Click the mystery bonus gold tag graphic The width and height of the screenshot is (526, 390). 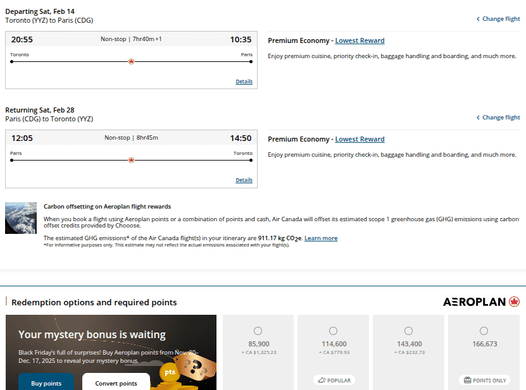[x=196, y=367]
